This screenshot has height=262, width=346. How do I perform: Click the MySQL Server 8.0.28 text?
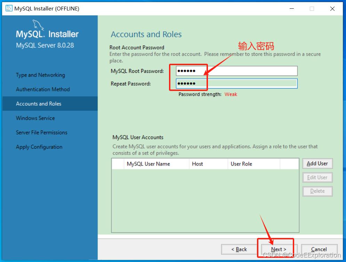point(45,45)
